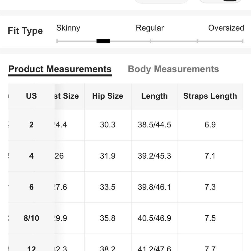Viewport: 251px width, 251px height.
Task: Click the Hip Size column header
Action: 108,96
